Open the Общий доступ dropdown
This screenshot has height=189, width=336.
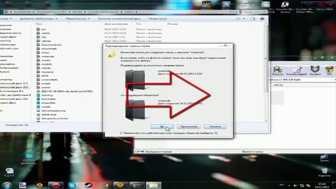(78, 19)
